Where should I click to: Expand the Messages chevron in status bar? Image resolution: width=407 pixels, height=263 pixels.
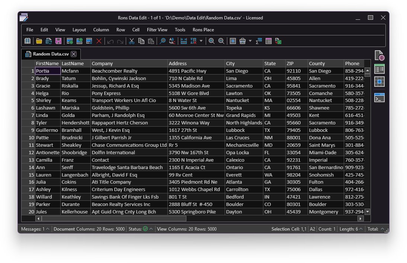click(48, 229)
